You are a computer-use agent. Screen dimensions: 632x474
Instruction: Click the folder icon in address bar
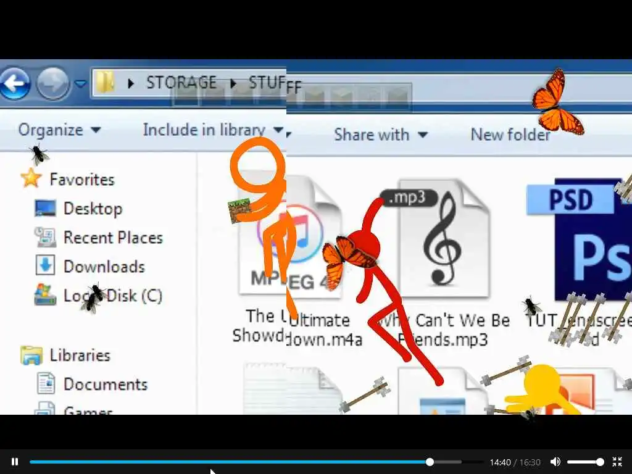106,82
